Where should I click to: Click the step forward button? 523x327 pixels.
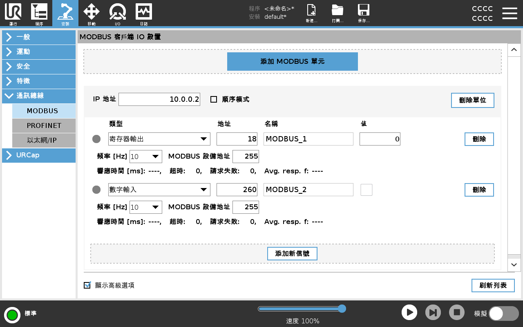pos(433,312)
